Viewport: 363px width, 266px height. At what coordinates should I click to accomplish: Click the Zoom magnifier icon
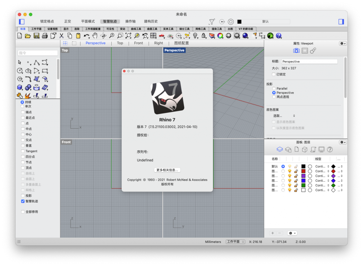(112, 36)
